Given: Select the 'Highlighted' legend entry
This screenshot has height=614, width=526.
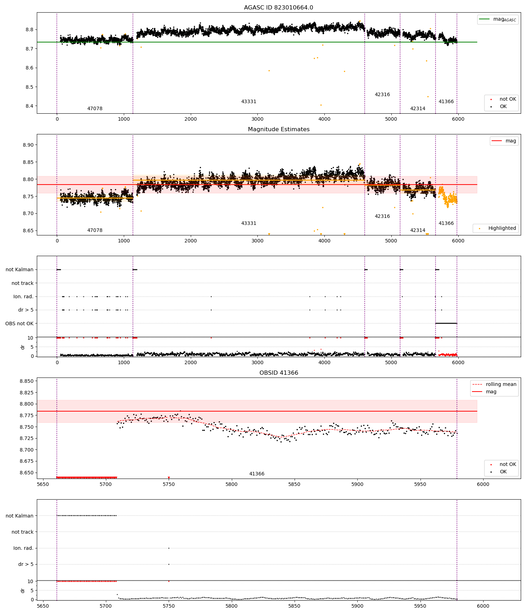Looking at the screenshot, I should [x=502, y=228].
